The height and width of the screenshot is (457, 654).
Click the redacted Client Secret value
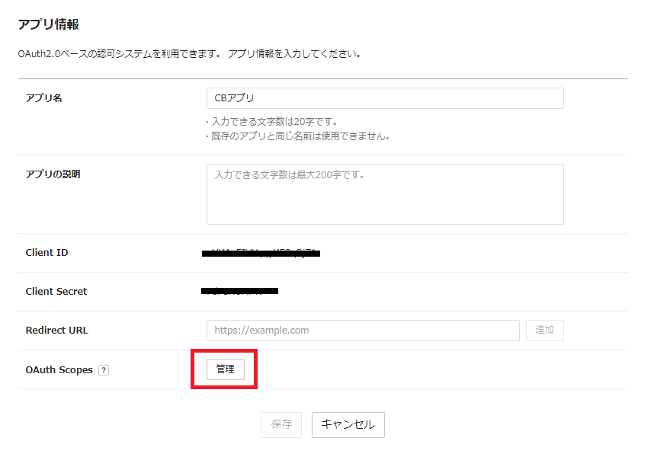click(x=239, y=291)
